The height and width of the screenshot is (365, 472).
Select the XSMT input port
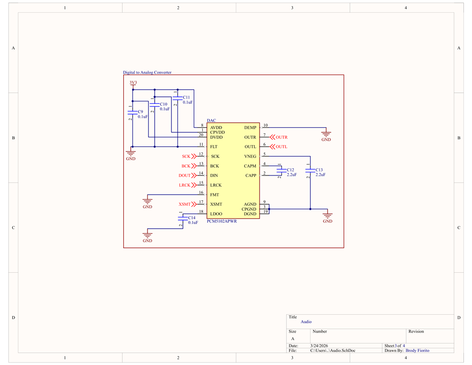188,204
